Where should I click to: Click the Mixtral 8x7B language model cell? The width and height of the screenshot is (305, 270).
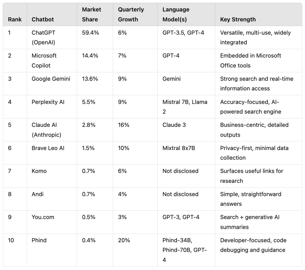[179, 148]
